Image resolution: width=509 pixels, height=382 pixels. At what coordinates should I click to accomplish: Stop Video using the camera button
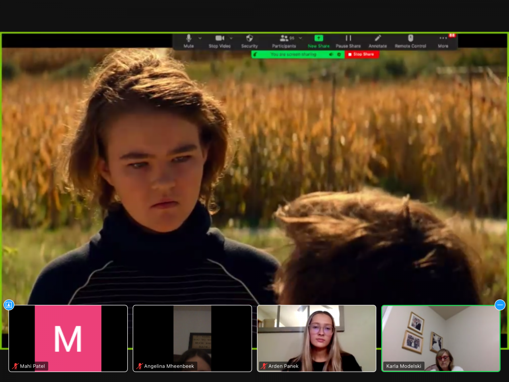click(220, 41)
